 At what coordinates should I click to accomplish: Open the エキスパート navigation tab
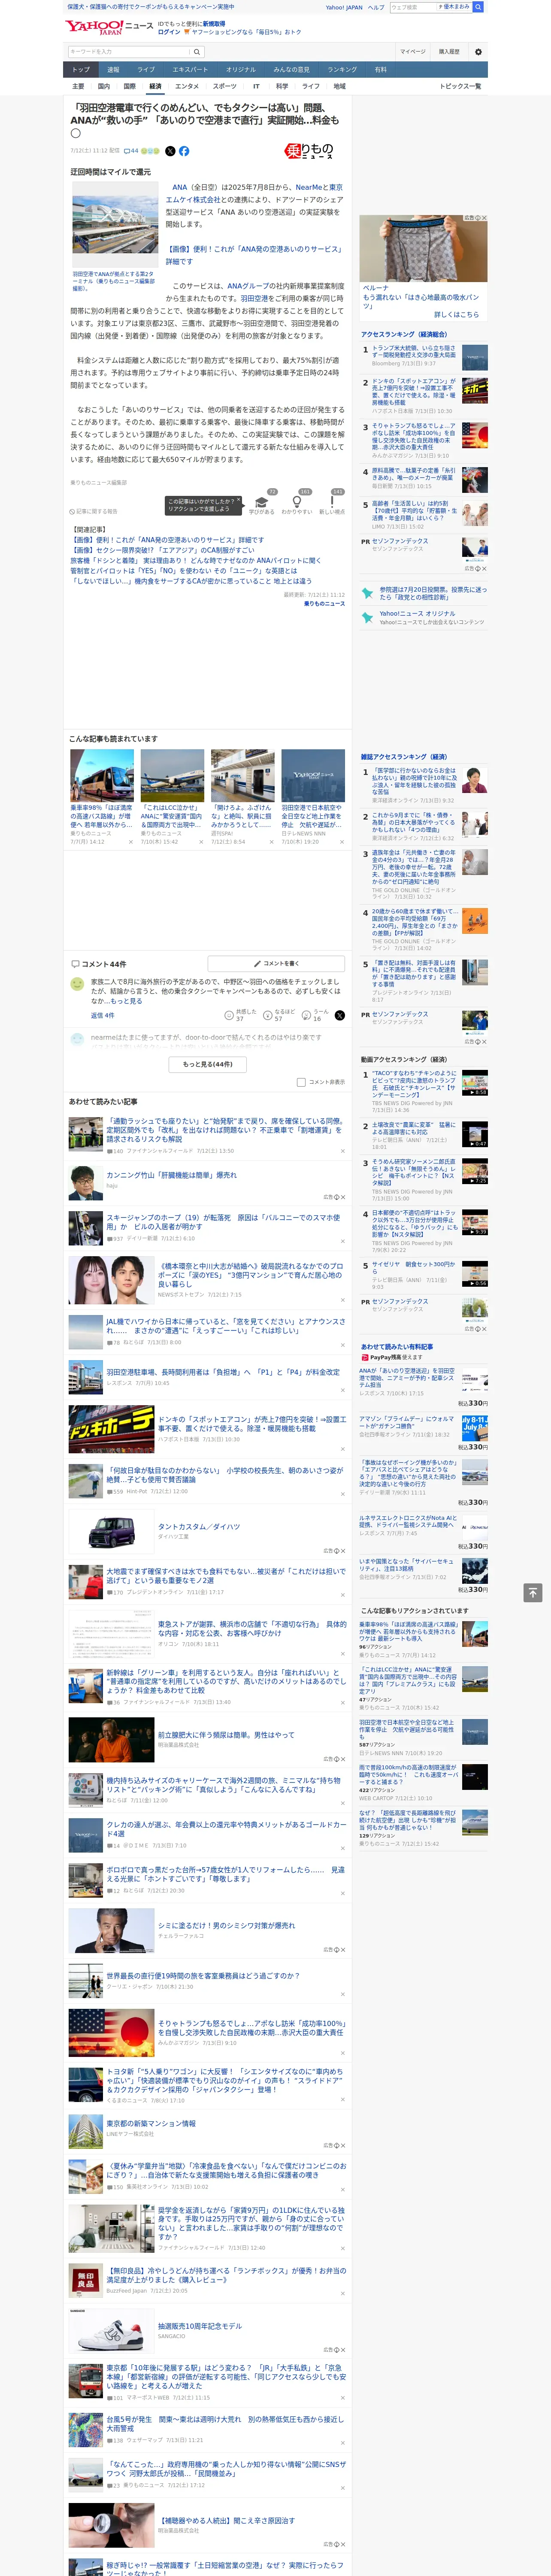pos(190,70)
